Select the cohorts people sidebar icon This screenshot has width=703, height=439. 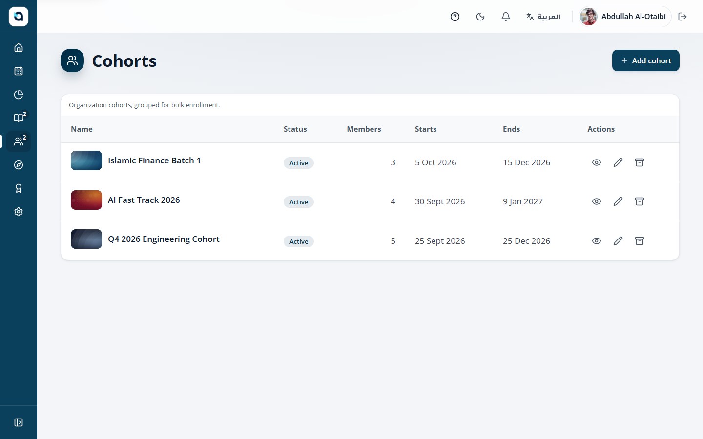pos(19,141)
